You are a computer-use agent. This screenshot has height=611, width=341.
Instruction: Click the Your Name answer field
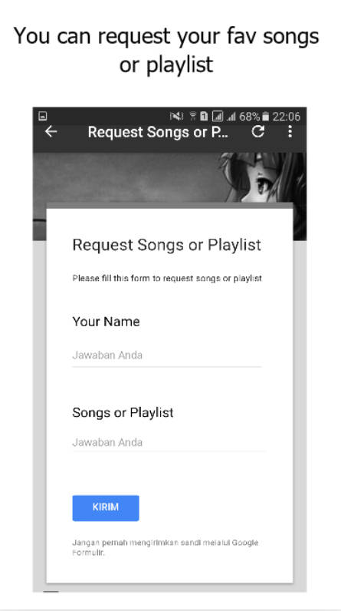pyautogui.click(x=167, y=355)
